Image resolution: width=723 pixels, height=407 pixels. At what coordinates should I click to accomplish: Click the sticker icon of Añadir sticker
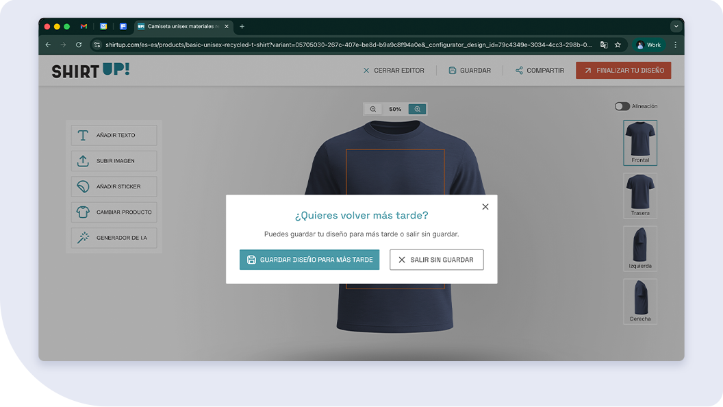tap(83, 186)
